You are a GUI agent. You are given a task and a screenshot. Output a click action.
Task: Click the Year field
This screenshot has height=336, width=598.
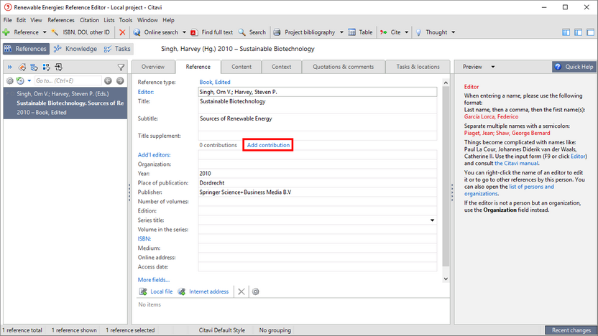coord(317,173)
